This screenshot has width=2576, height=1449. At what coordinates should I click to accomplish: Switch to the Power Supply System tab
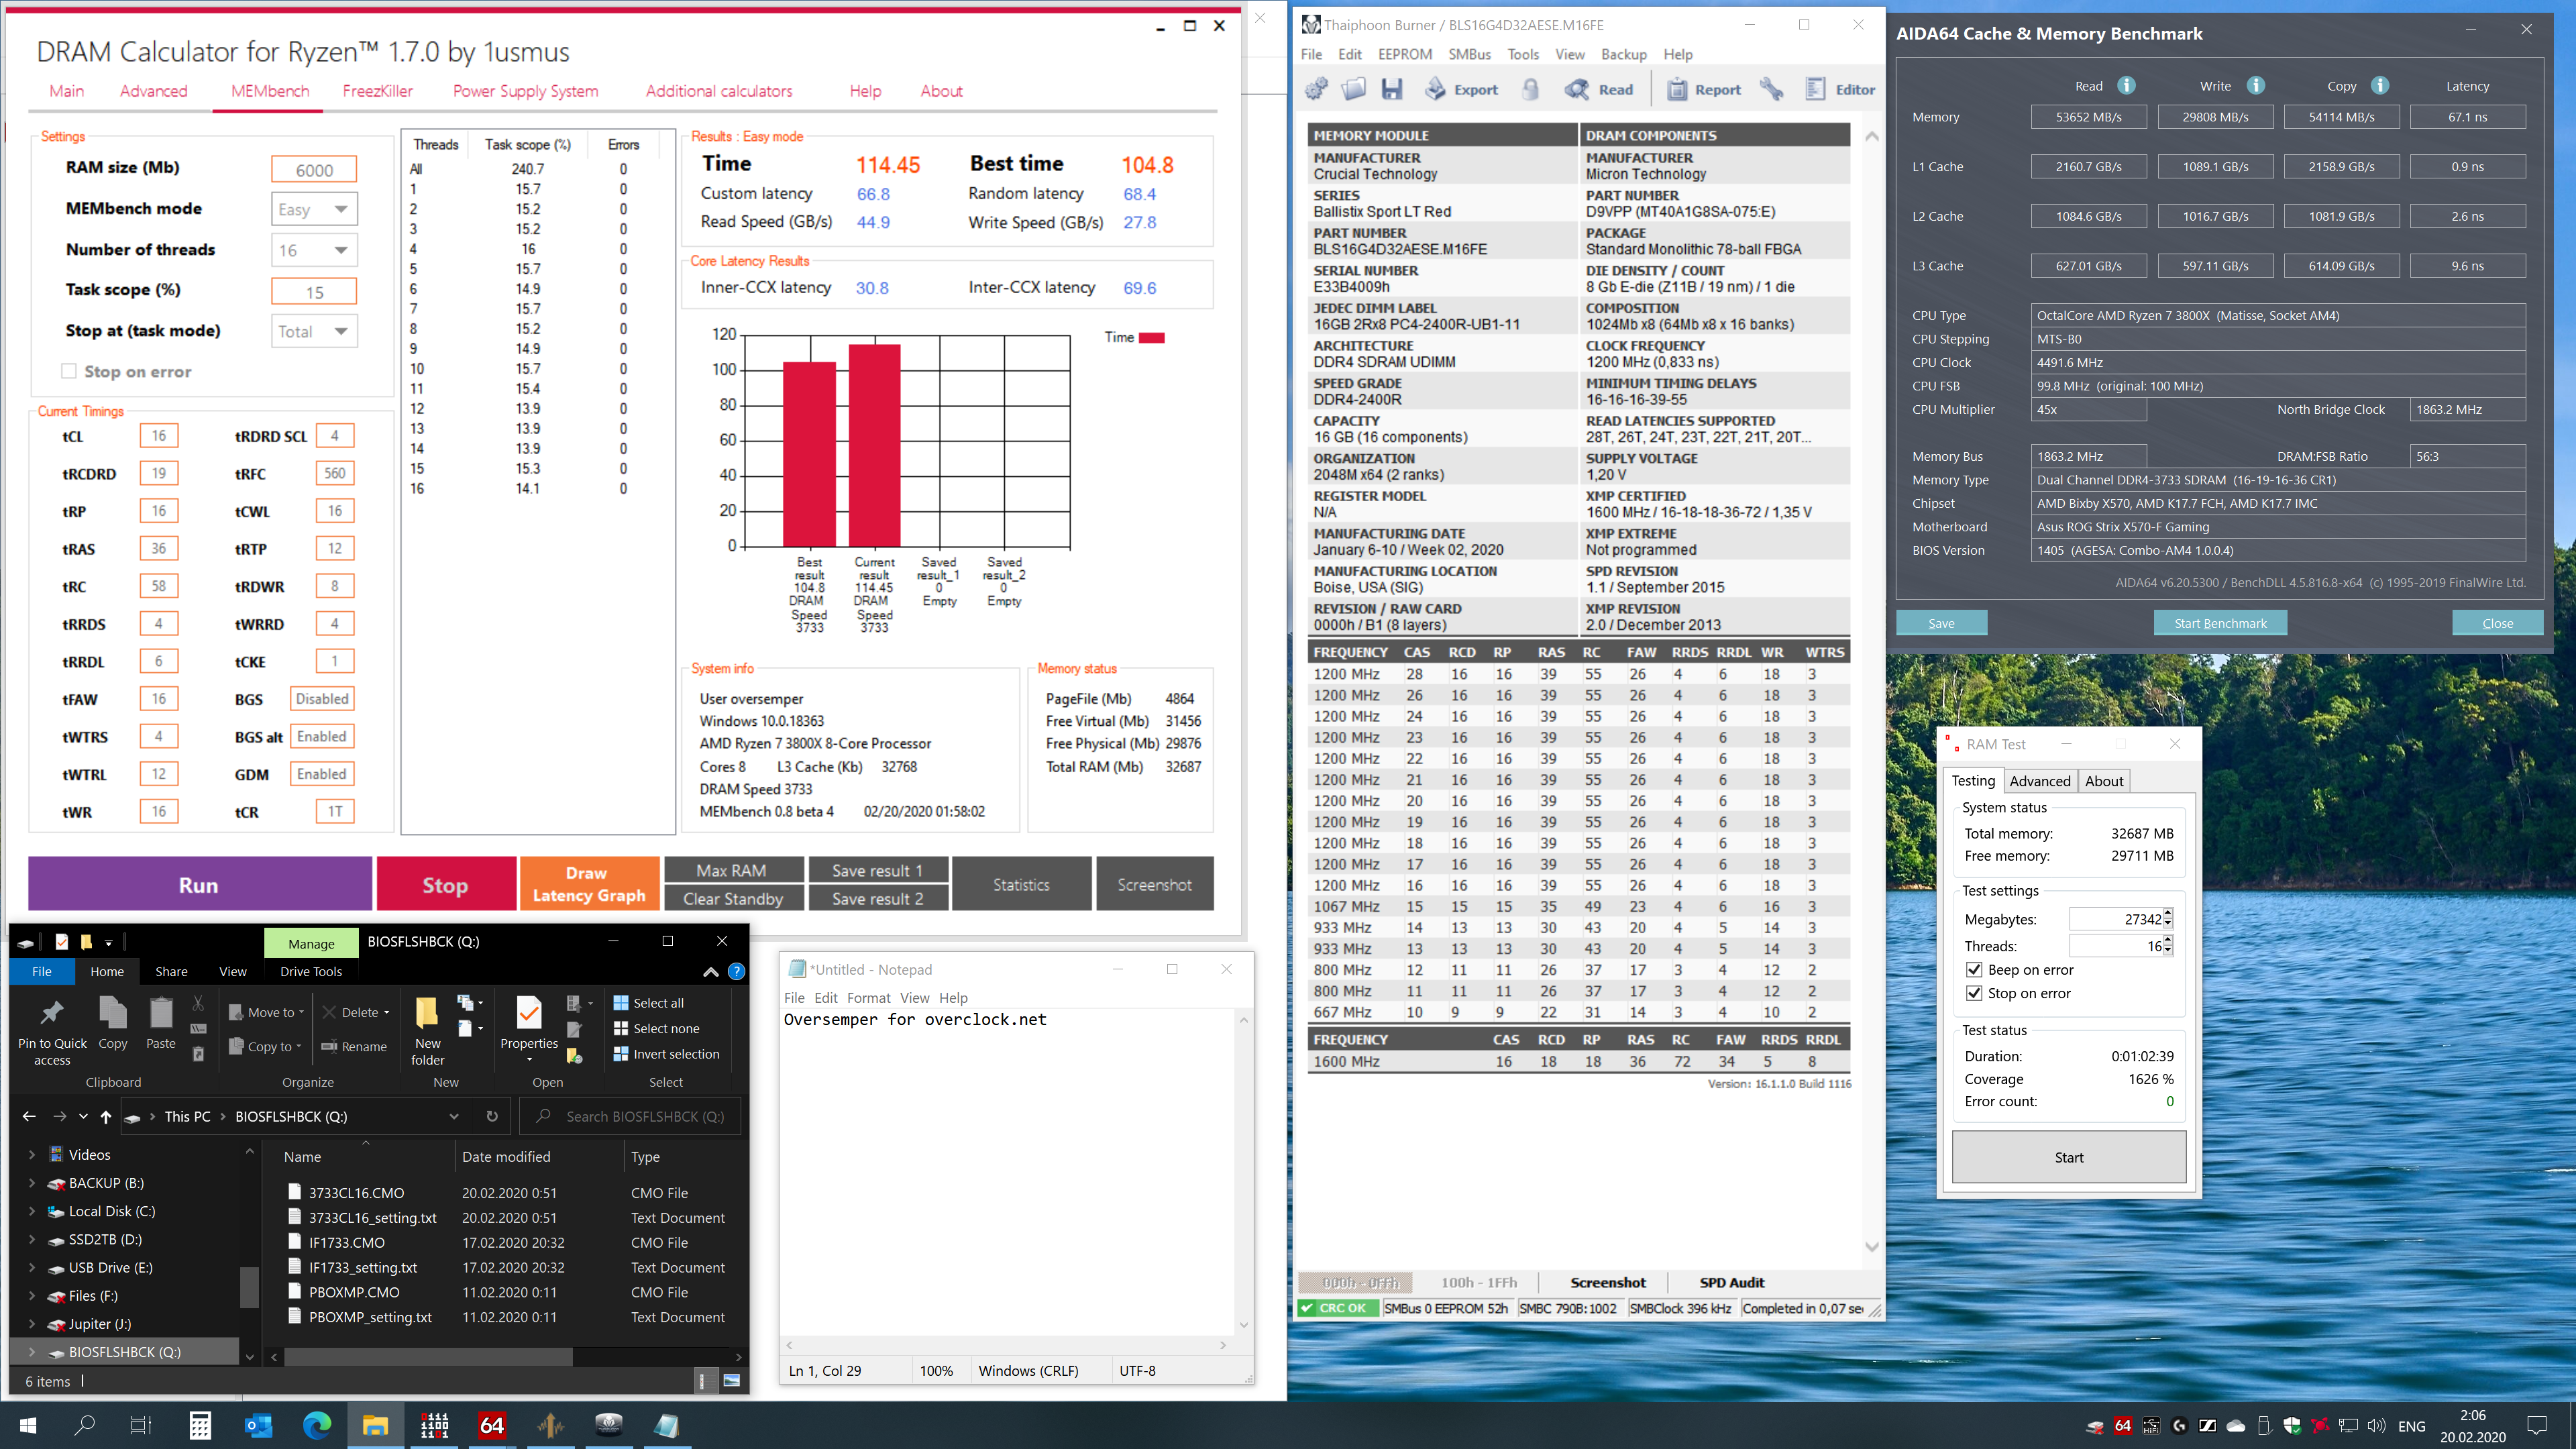[525, 91]
